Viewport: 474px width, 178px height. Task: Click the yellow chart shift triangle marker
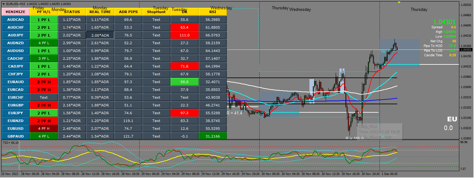[x=399, y=2]
